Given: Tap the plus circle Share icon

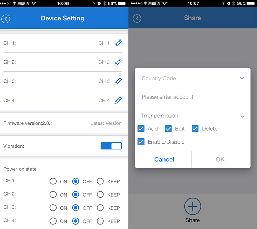Looking at the screenshot, I should [193, 207].
